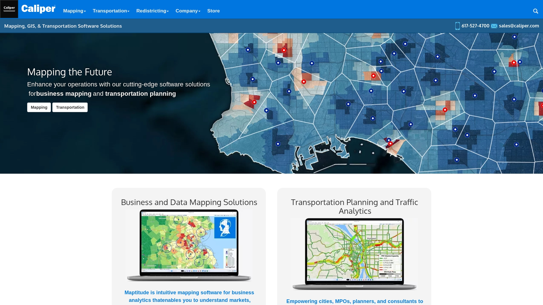Viewport: 543px width, 305px height.
Task: Click Business and Data Mapping Solutions heading
Action: [x=189, y=202]
